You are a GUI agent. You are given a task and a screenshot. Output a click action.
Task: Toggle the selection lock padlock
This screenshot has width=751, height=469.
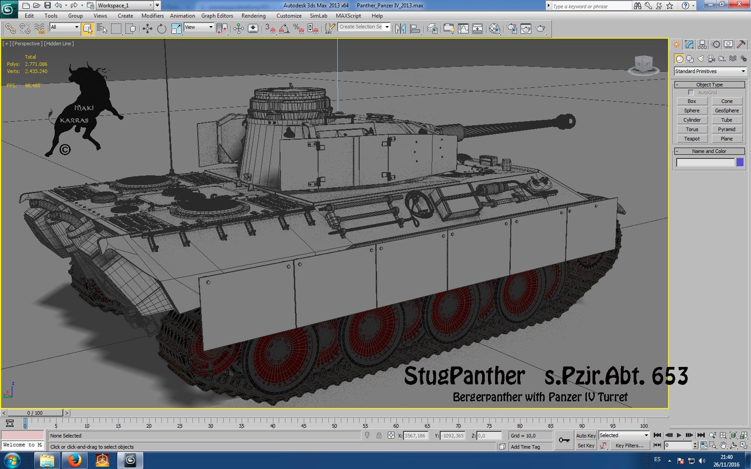point(379,435)
